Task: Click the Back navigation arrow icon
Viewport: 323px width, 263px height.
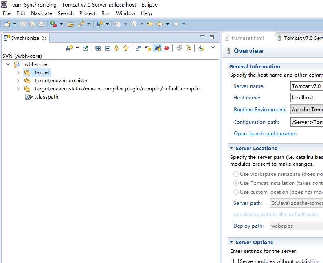Action: [160, 24]
